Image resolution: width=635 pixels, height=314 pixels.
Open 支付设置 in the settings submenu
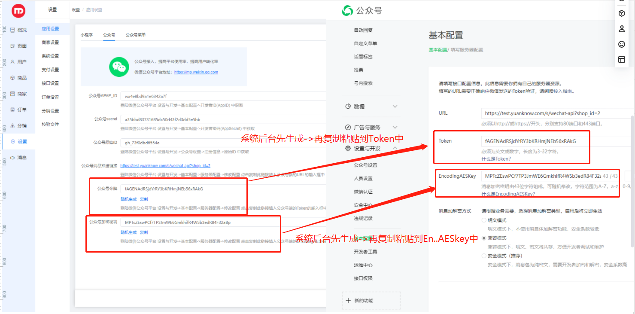coord(50,70)
